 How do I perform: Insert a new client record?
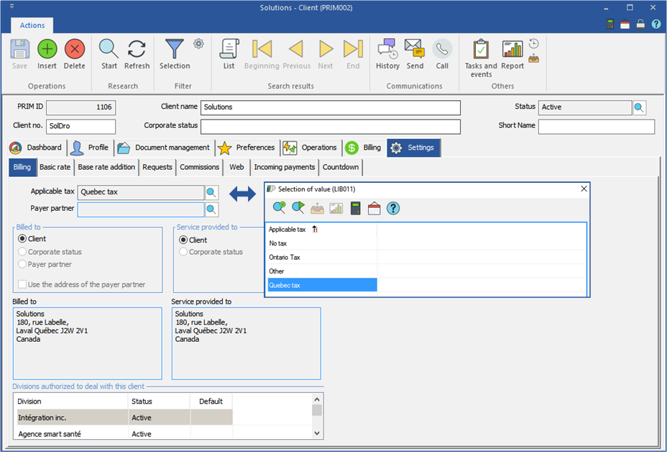[x=47, y=54]
